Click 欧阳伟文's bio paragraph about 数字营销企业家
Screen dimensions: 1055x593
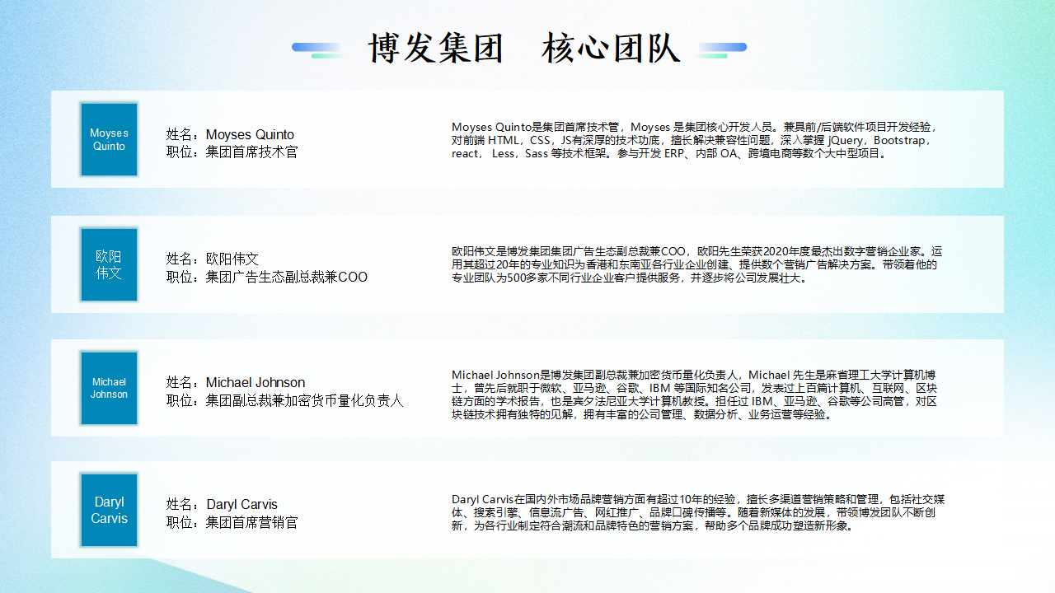coord(697,264)
